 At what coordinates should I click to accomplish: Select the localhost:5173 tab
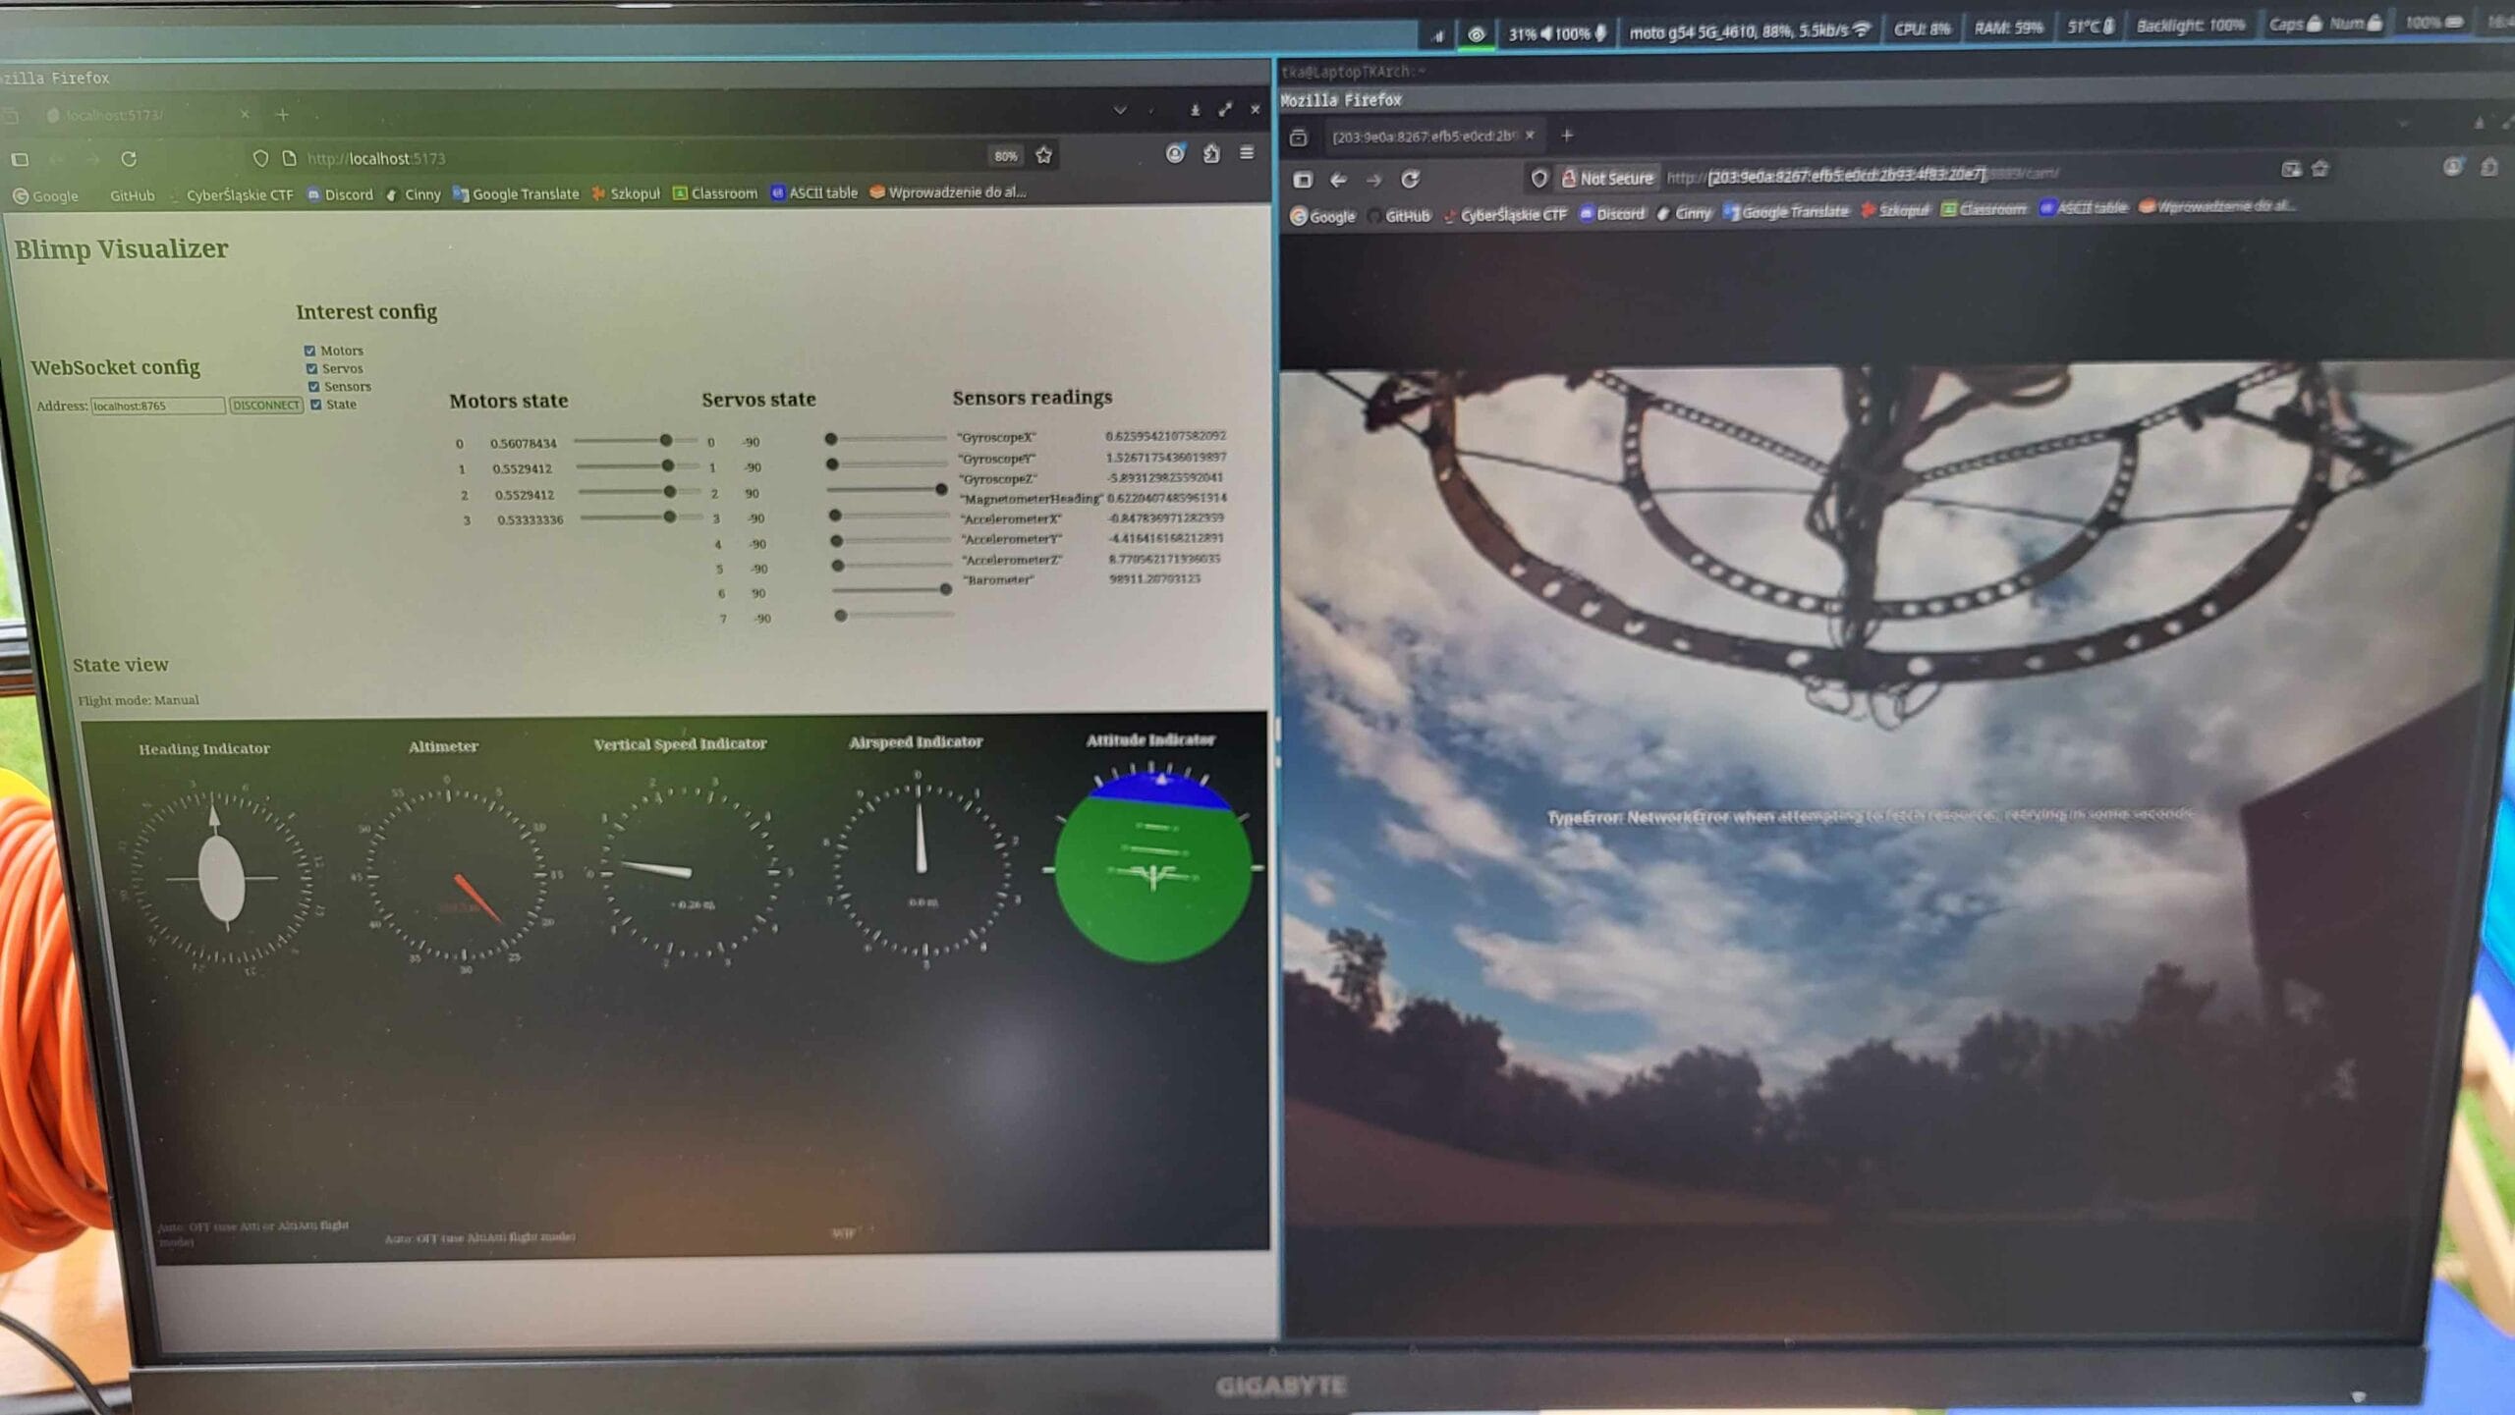116,116
